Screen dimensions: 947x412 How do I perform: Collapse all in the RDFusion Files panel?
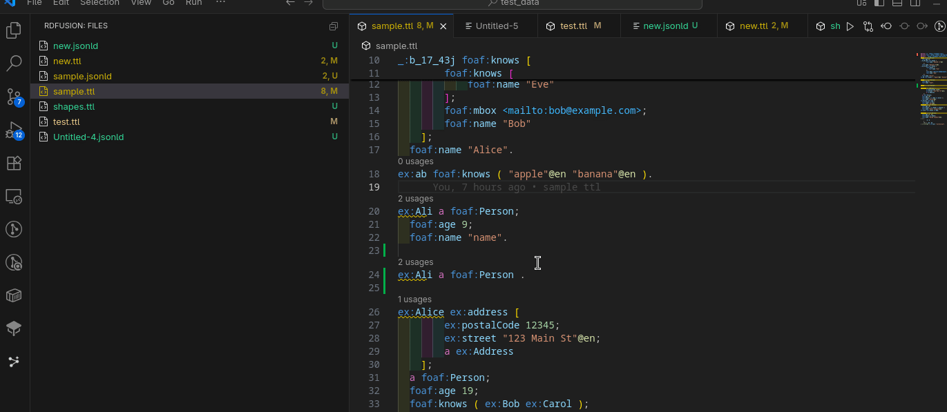[x=334, y=26]
